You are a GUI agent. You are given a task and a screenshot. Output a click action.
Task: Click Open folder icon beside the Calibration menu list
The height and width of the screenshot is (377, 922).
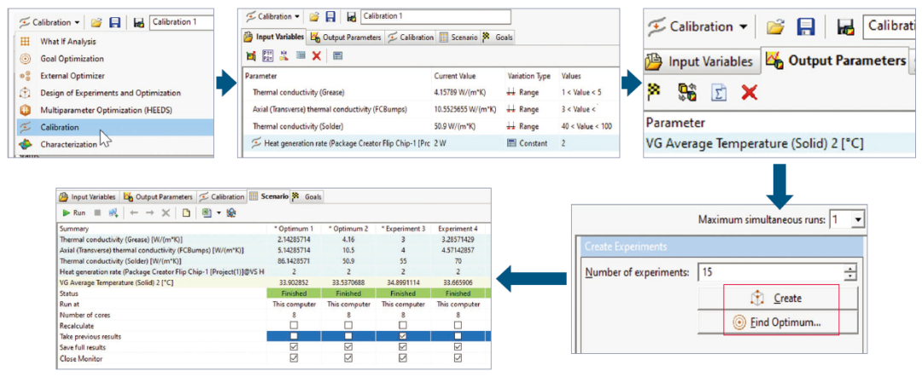click(x=97, y=22)
